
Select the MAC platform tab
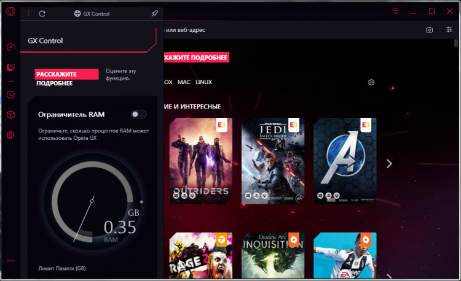[x=184, y=82]
